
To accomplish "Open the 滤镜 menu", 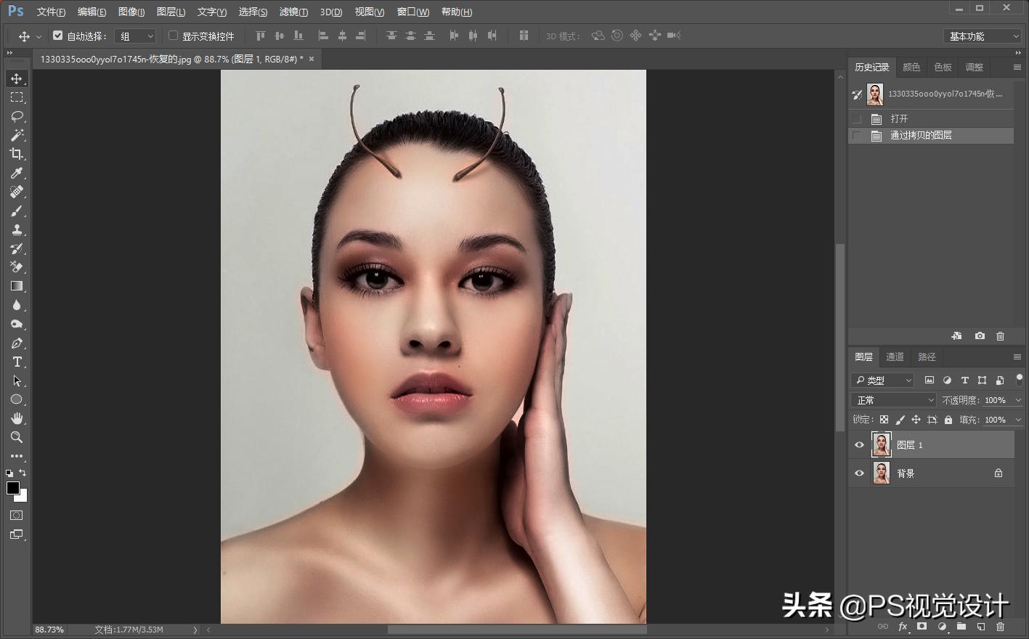I will pyautogui.click(x=293, y=12).
